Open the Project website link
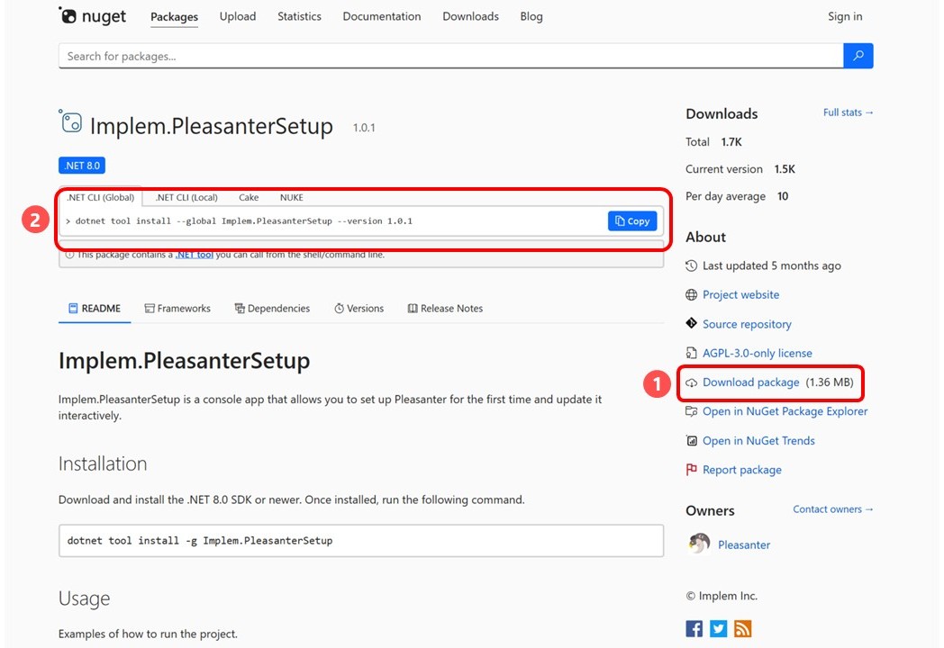The height and width of the screenshot is (648, 944). (740, 295)
